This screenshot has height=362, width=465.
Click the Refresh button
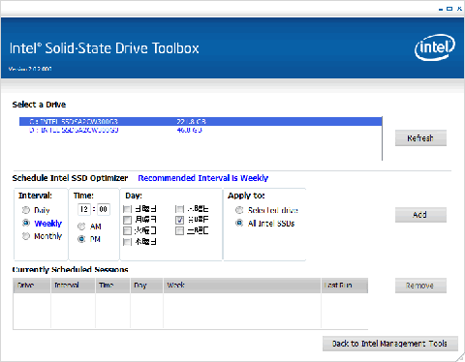(420, 138)
